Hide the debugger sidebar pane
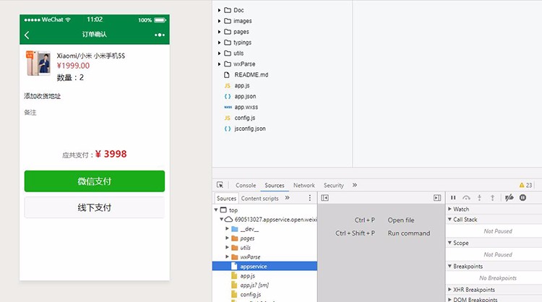The image size is (542, 302). [x=437, y=198]
